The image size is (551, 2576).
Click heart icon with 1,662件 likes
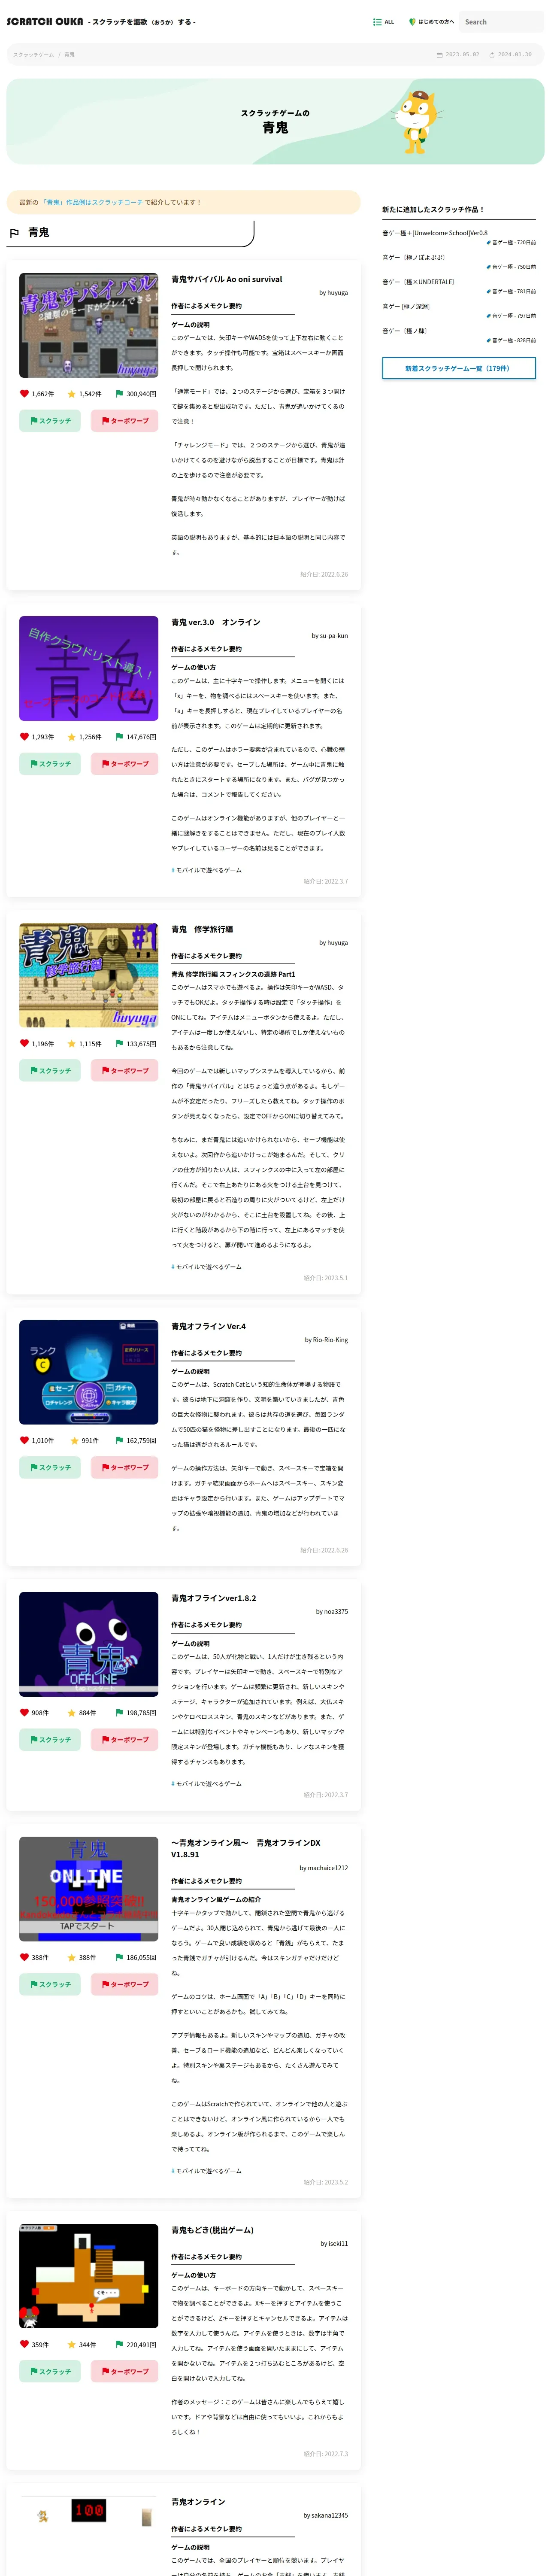tap(25, 394)
